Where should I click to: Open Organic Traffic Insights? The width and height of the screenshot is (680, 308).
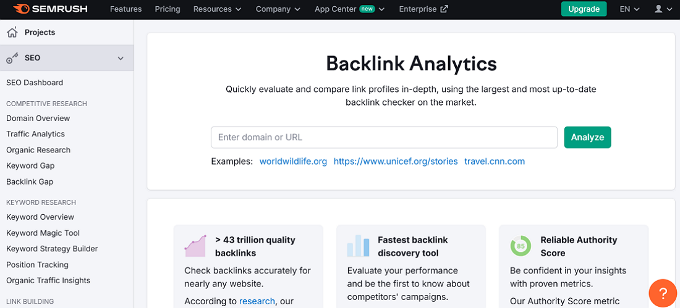pos(48,281)
